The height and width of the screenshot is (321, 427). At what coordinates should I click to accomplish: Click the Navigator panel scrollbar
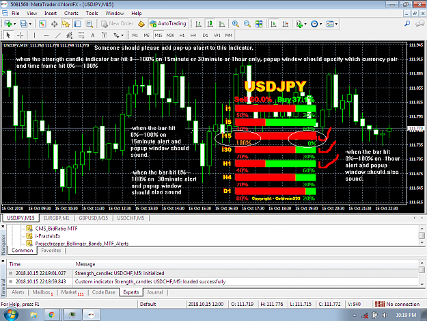pos(422,235)
